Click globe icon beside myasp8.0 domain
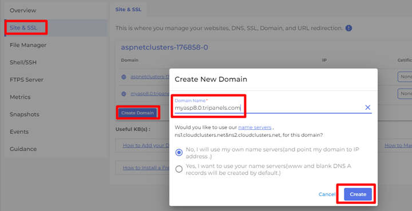 click(124, 94)
